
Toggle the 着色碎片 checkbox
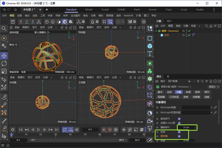179,119
